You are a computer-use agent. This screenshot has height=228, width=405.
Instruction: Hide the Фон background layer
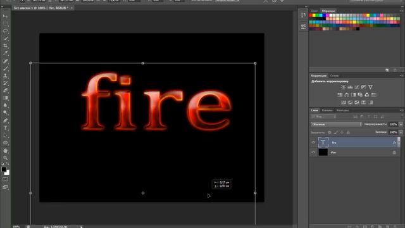tap(313, 152)
